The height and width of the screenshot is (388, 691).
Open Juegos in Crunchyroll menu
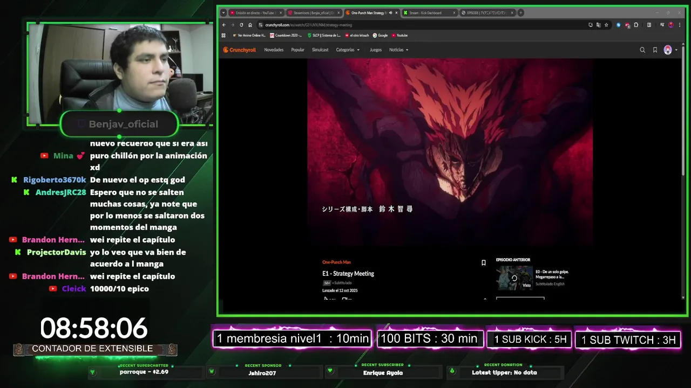point(376,50)
